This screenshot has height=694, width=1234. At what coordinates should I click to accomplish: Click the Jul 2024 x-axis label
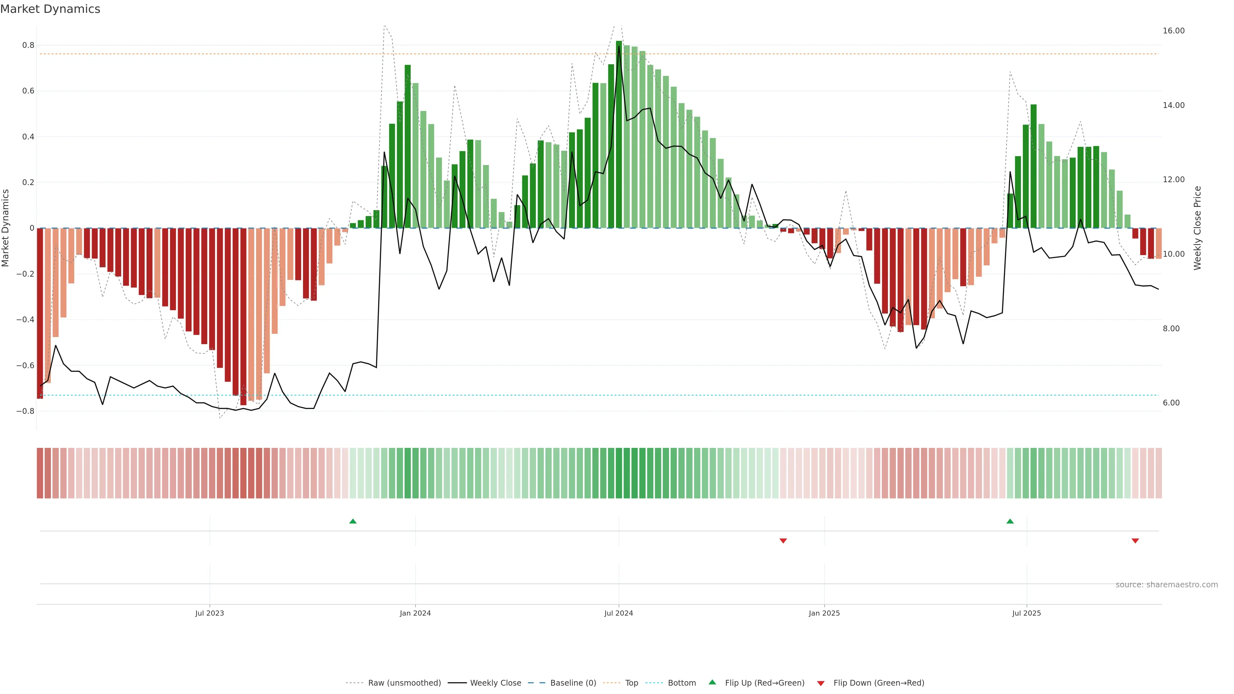tap(618, 613)
